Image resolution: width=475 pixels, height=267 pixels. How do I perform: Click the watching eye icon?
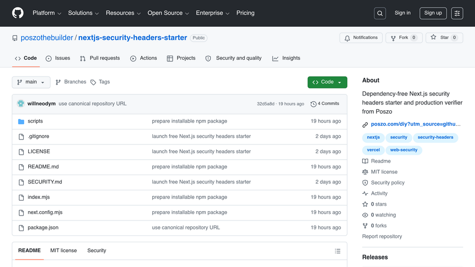pyautogui.click(x=365, y=215)
